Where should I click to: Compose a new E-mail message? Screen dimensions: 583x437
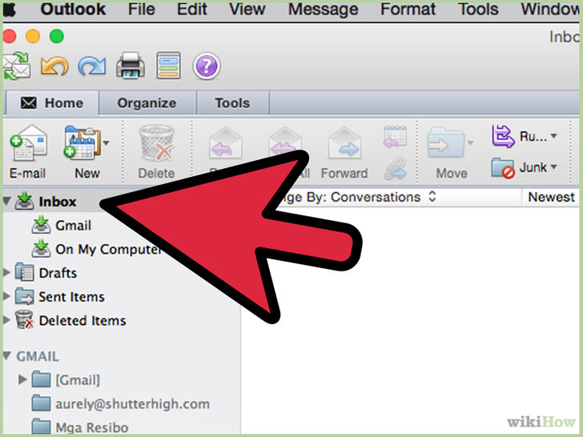[x=28, y=153]
